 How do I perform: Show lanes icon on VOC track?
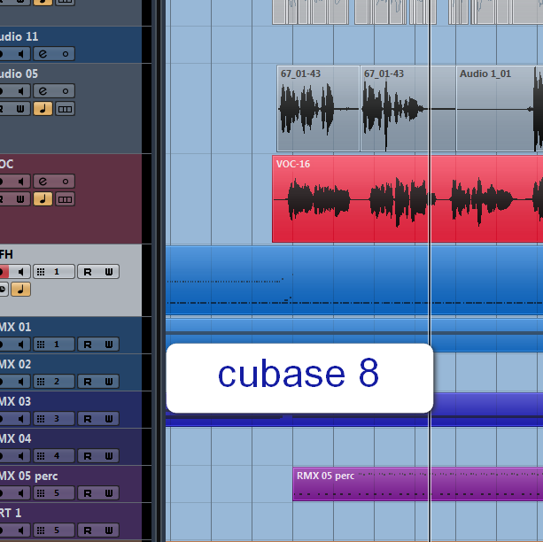tap(65, 199)
